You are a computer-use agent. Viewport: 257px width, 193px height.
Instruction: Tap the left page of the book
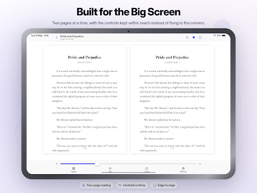(85, 100)
